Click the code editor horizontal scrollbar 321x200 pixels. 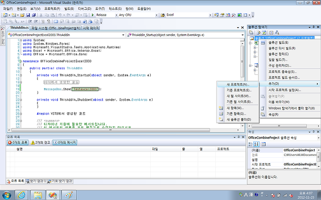point(123,130)
